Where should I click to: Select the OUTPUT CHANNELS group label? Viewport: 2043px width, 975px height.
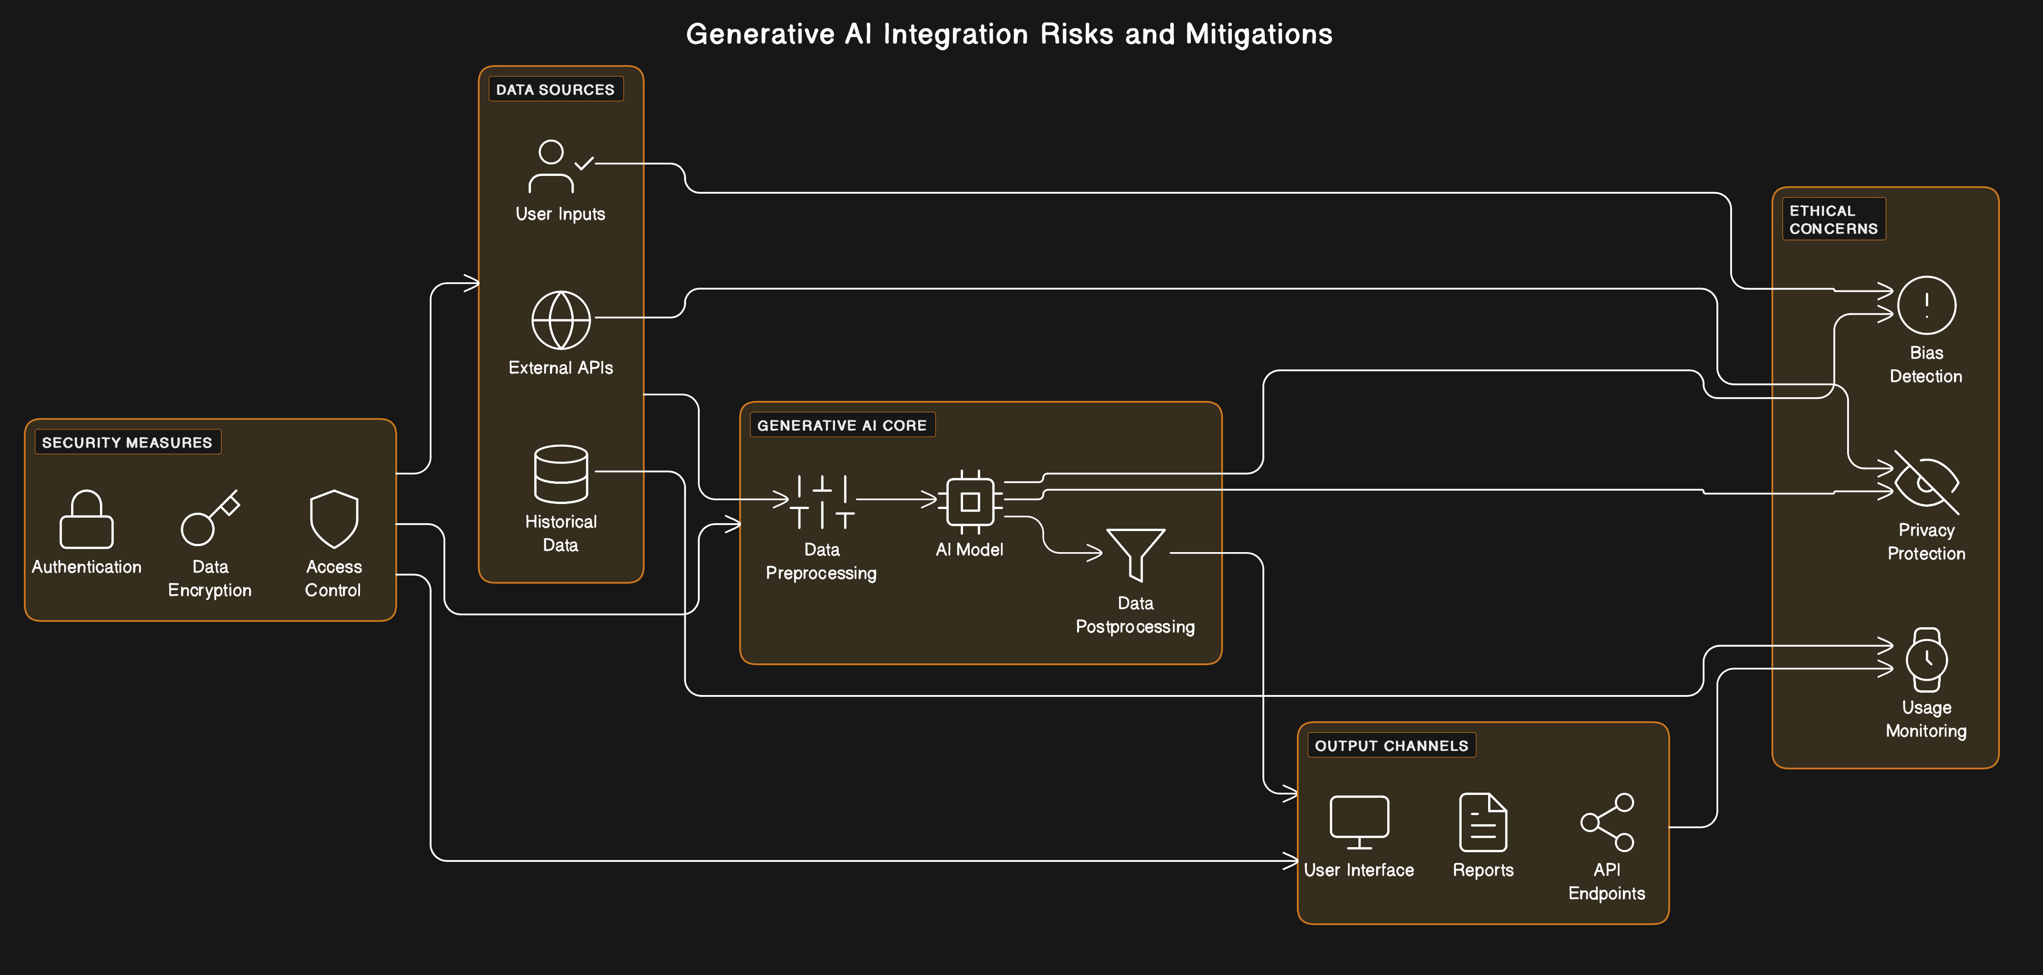click(x=1391, y=745)
